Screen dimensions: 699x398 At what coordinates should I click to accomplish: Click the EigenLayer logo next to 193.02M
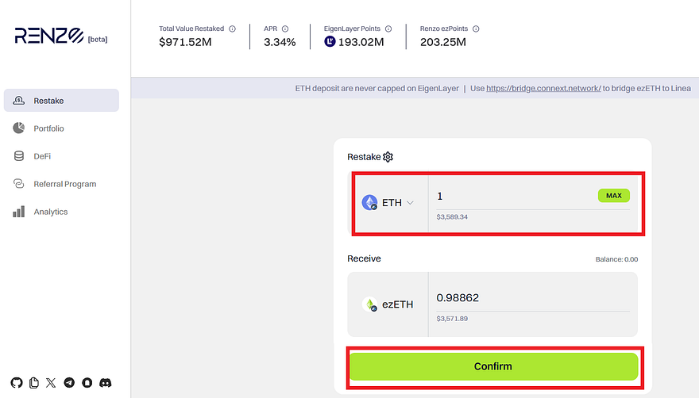pos(330,42)
